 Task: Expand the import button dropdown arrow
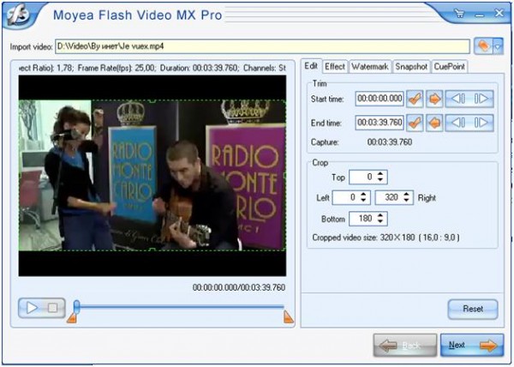[x=498, y=46]
